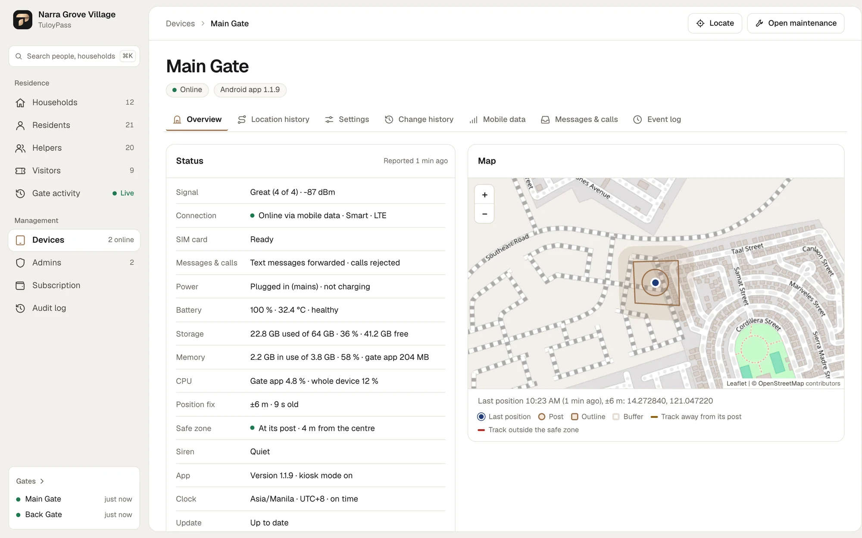Click the 'Track outside the safe zone' legend
Image resolution: width=862 pixels, height=538 pixels.
(x=528, y=430)
